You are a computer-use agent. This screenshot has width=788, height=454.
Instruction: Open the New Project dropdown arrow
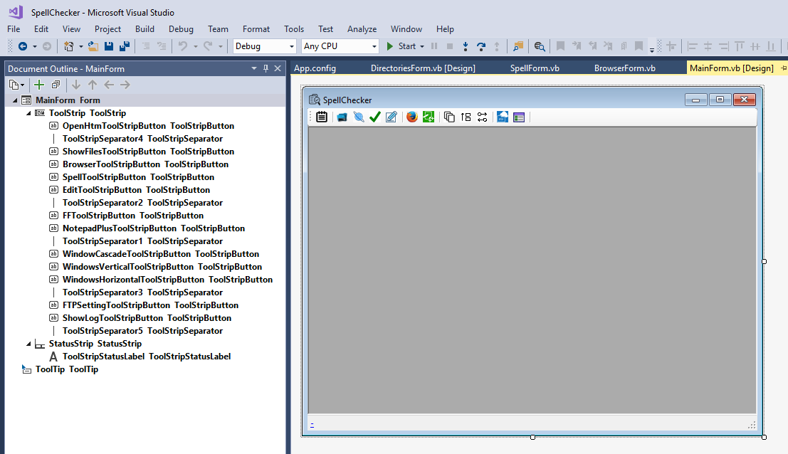[x=81, y=46]
